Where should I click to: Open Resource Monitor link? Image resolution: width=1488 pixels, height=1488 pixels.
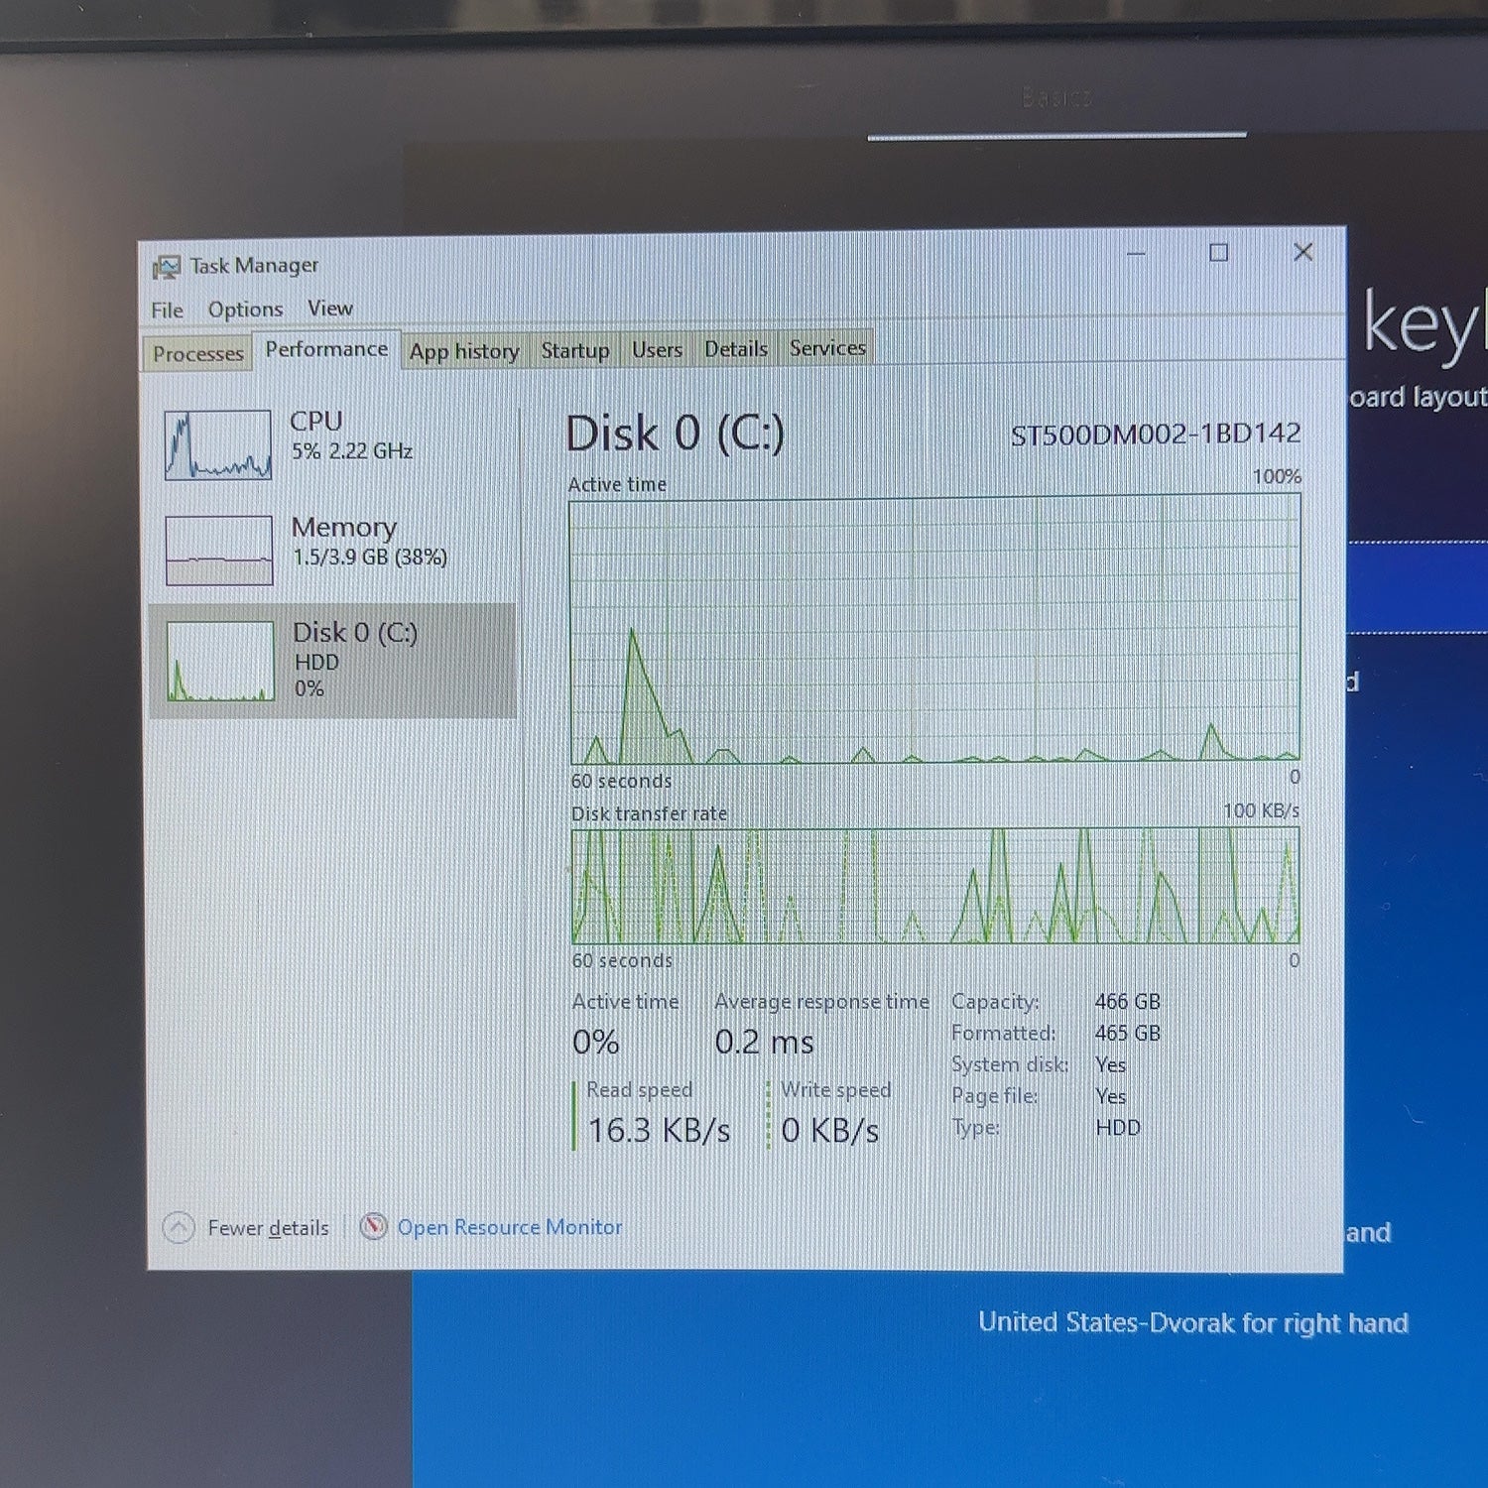click(x=510, y=1227)
